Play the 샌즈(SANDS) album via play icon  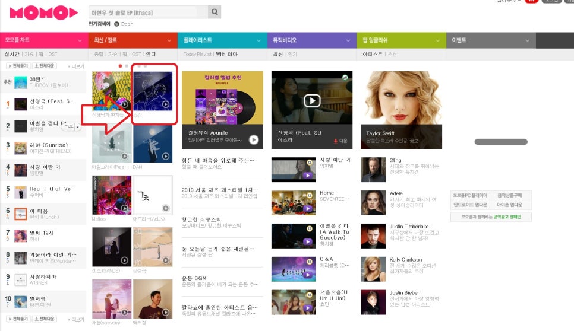125,260
